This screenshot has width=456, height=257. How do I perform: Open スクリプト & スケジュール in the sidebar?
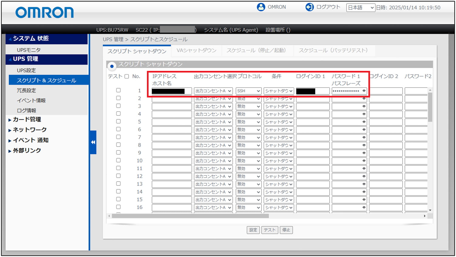48,80
